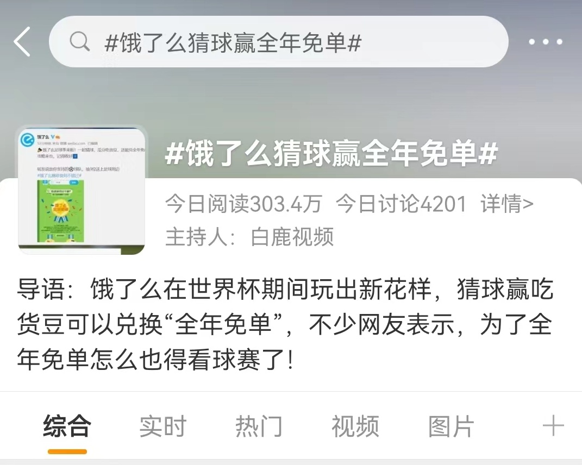582x465 pixels.
Task: Tap the magnifier icon in search bar
Action: [x=79, y=41]
